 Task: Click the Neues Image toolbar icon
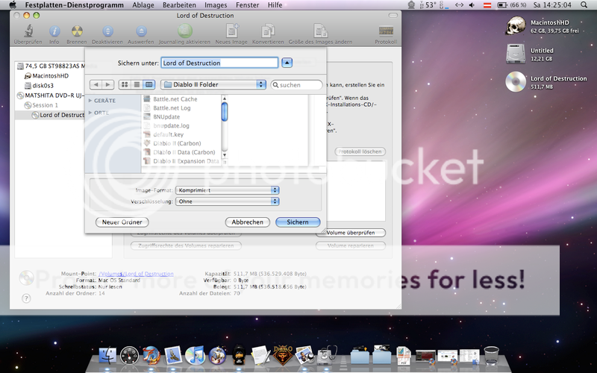(x=231, y=31)
